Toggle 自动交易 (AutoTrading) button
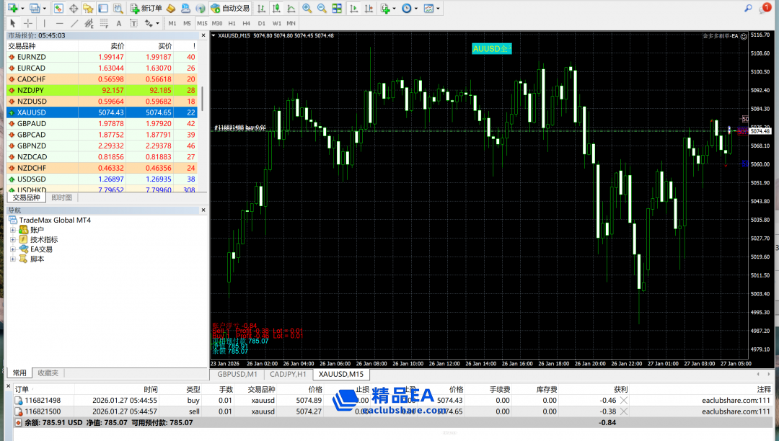This screenshot has width=779, height=441. click(230, 9)
